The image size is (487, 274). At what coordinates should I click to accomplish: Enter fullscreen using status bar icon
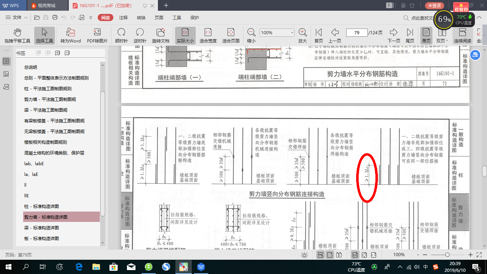pos(478,255)
